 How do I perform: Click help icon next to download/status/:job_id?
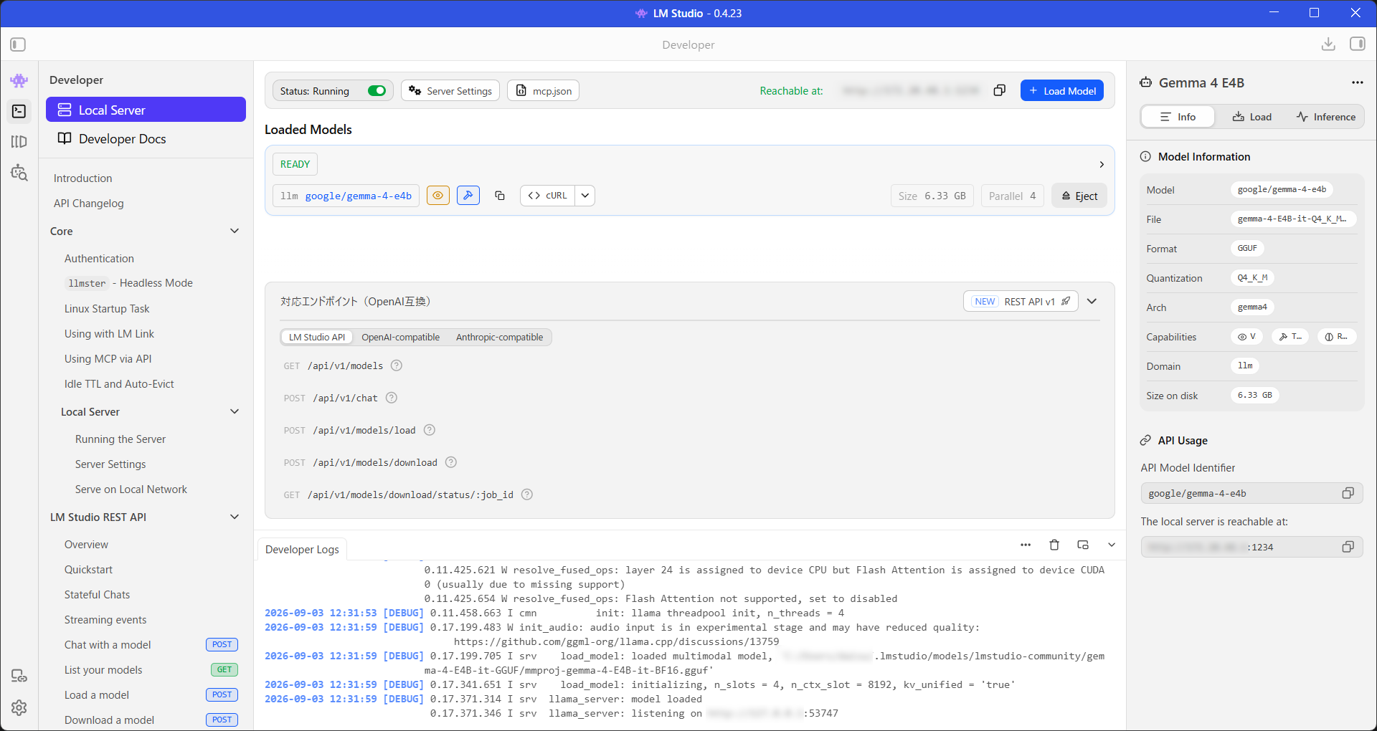point(527,494)
